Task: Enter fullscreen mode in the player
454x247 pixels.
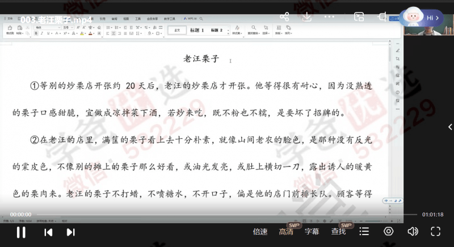Action: [435, 231]
